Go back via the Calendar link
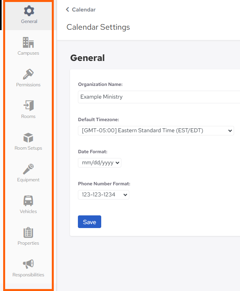The height and width of the screenshot is (291, 240). coord(84,10)
